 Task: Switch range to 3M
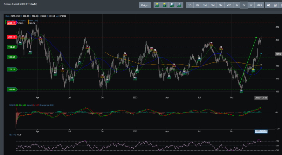click(213, 5)
